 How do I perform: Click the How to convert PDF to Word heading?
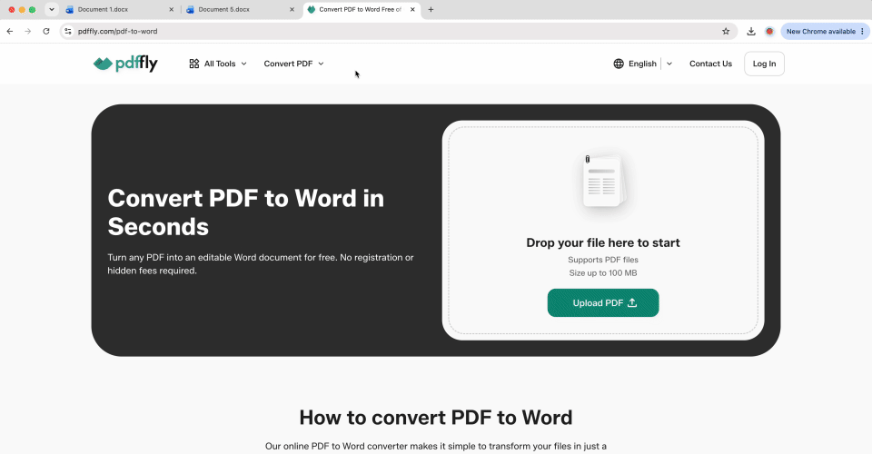(435, 418)
